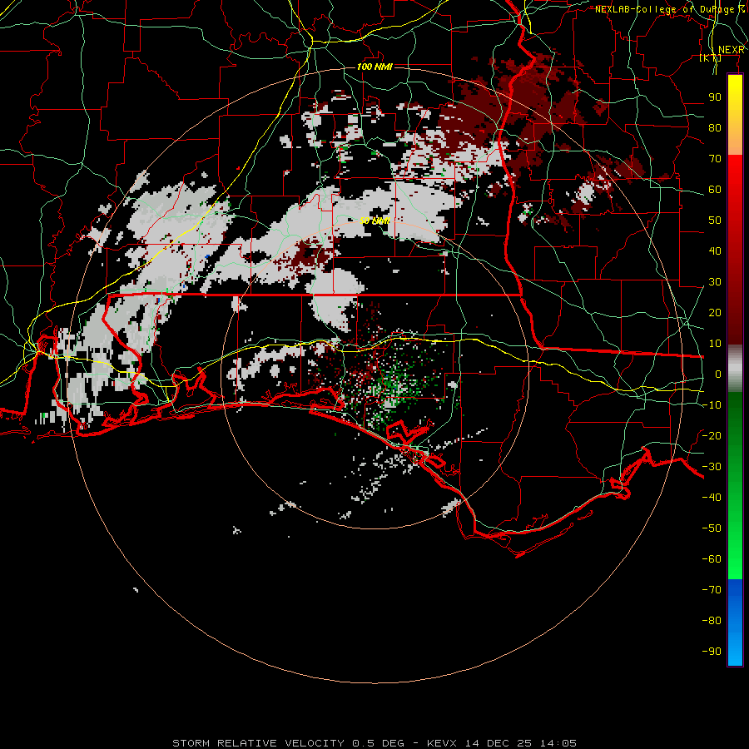Image resolution: width=749 pixels, height=749 pixels.
Task: Pick the 20 knot legend label
Action: click(x=715, y=312)
